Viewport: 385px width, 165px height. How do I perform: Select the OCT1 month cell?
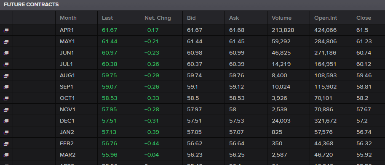click(x=67, y=98)
